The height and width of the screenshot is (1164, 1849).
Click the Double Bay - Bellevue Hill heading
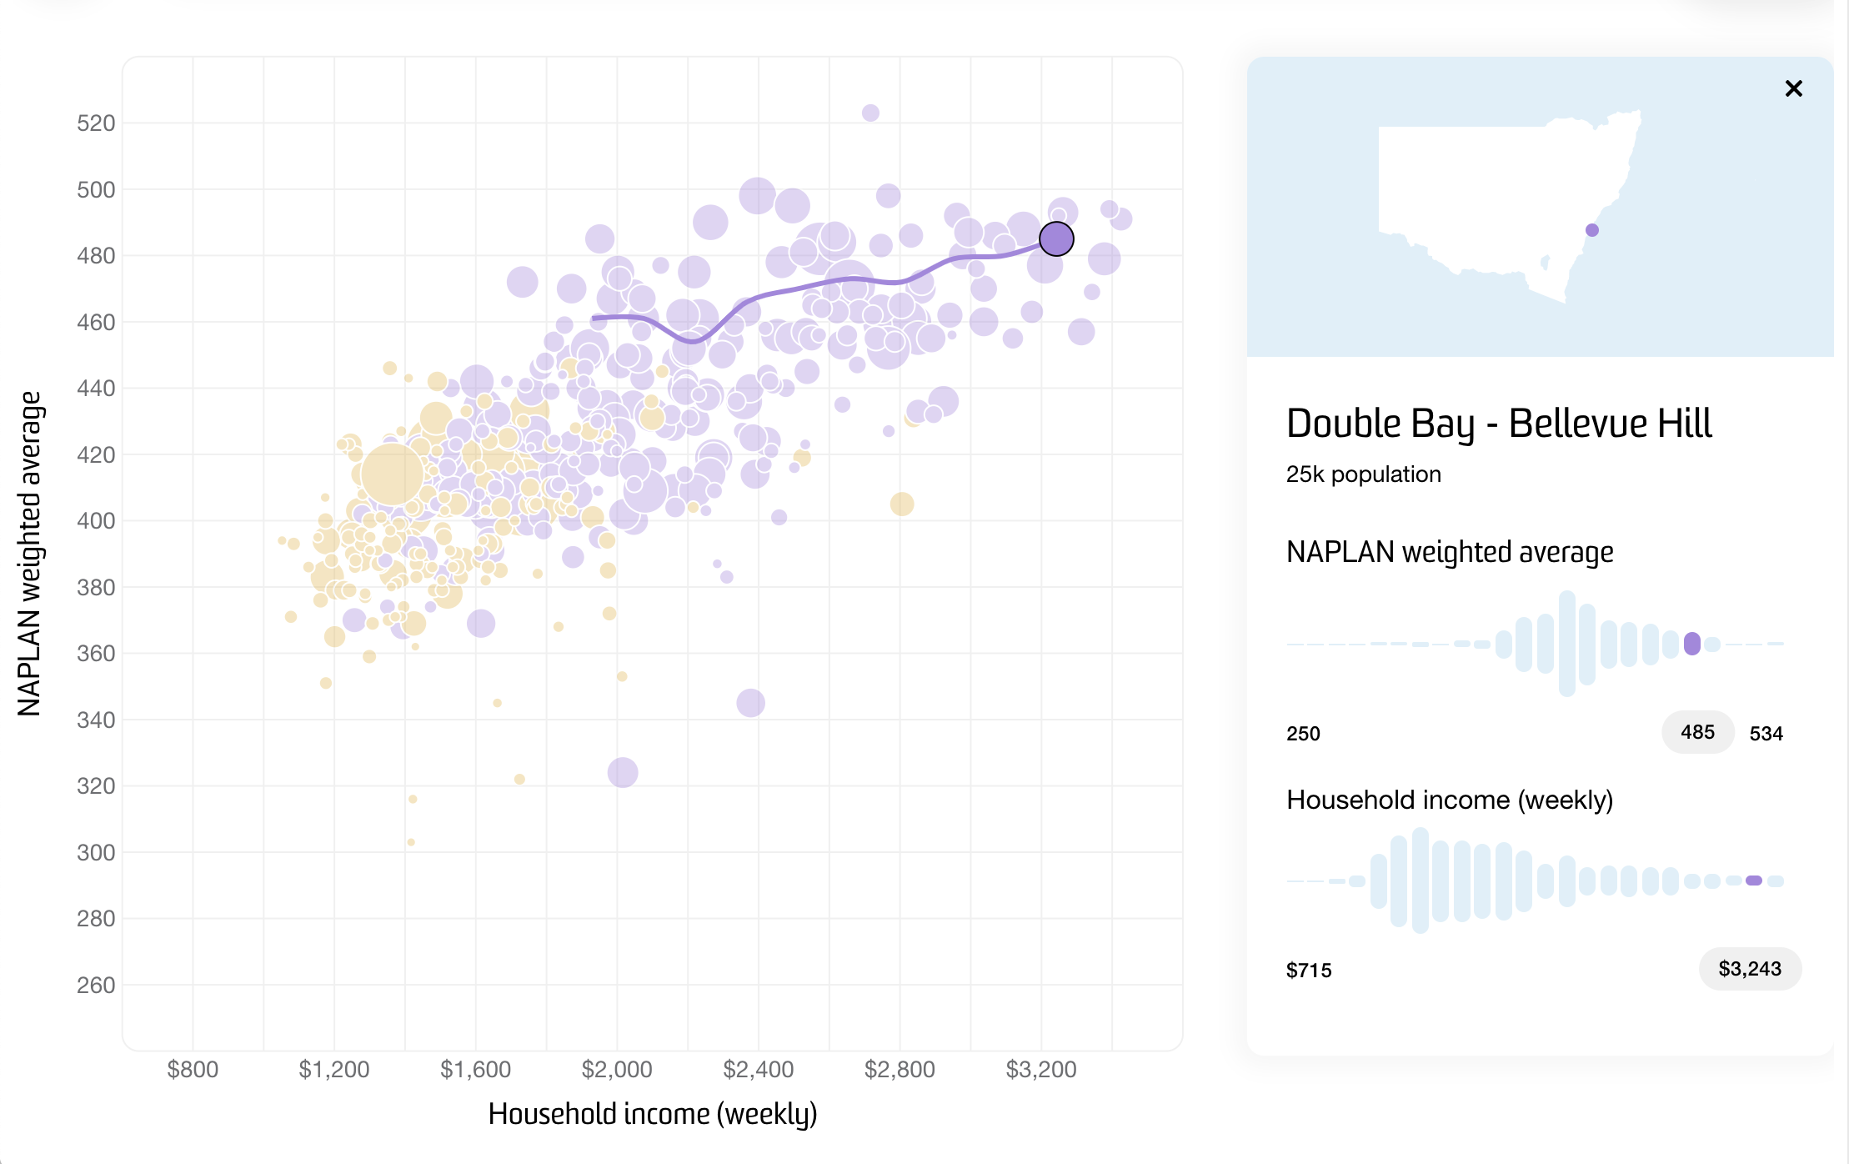point(1498,424)
